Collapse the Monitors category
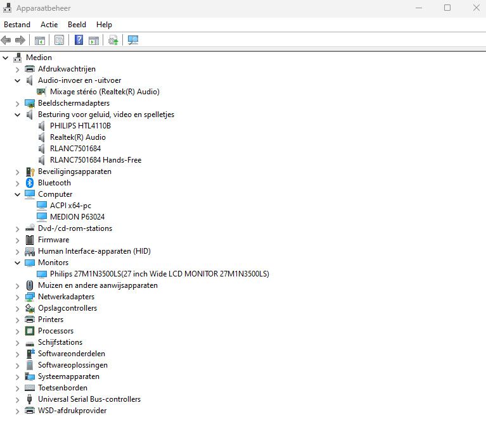This screenshot has width=486, height=422. pos(18,263)
